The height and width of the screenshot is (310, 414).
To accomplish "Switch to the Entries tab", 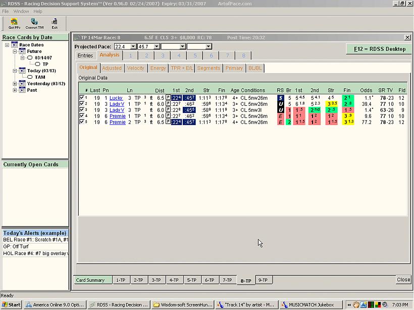I will (x=85, y=55).
